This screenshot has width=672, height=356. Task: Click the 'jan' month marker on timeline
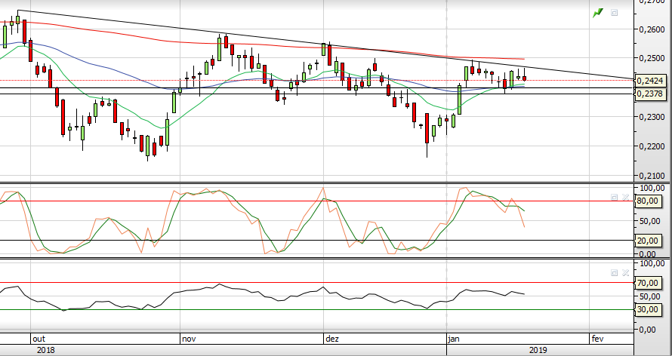(x=455, y=339)
